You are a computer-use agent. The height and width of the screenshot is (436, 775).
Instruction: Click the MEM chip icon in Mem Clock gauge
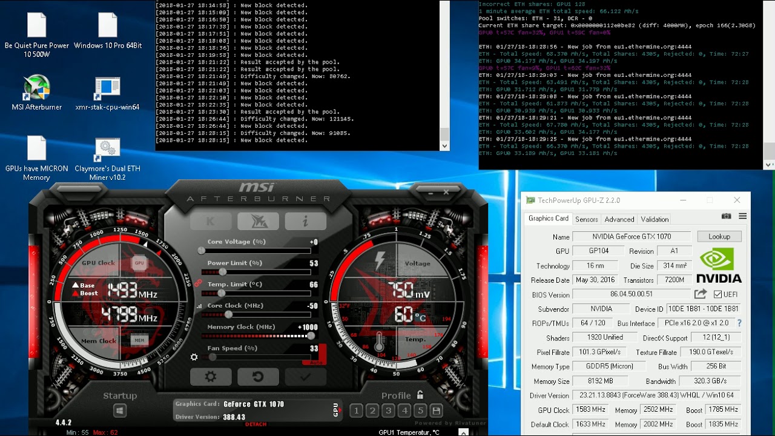[139, 340]
